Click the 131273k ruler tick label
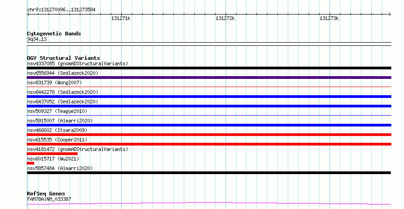This screenshot has height=209, width=404. (x=329, y=18)
